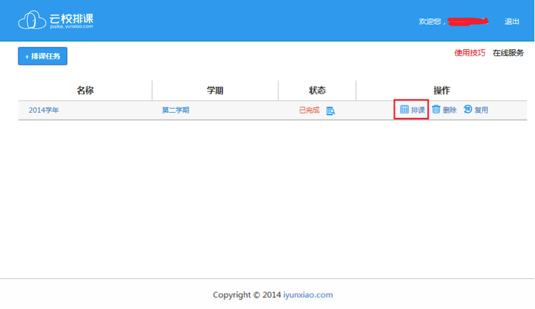
Task: Click the cloud logo icon in header
Action: point(32,20)
